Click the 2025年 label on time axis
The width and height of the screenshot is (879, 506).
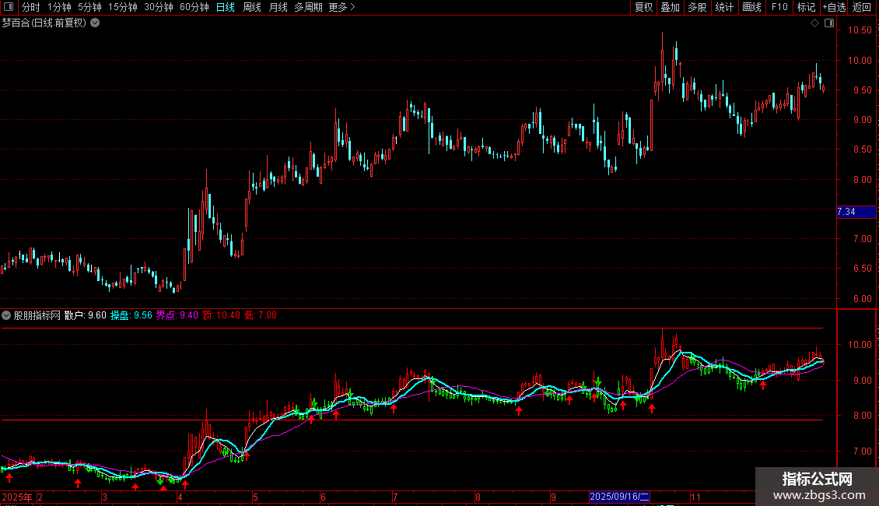tap(17, 497)
